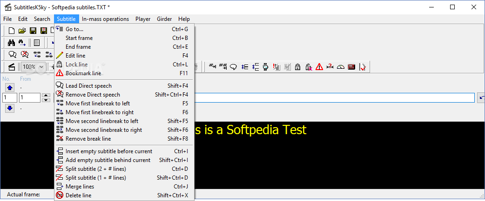The height and width of the screenshot is (201, 485).
Task: Open the Edit menu
Action: (23, 19)
